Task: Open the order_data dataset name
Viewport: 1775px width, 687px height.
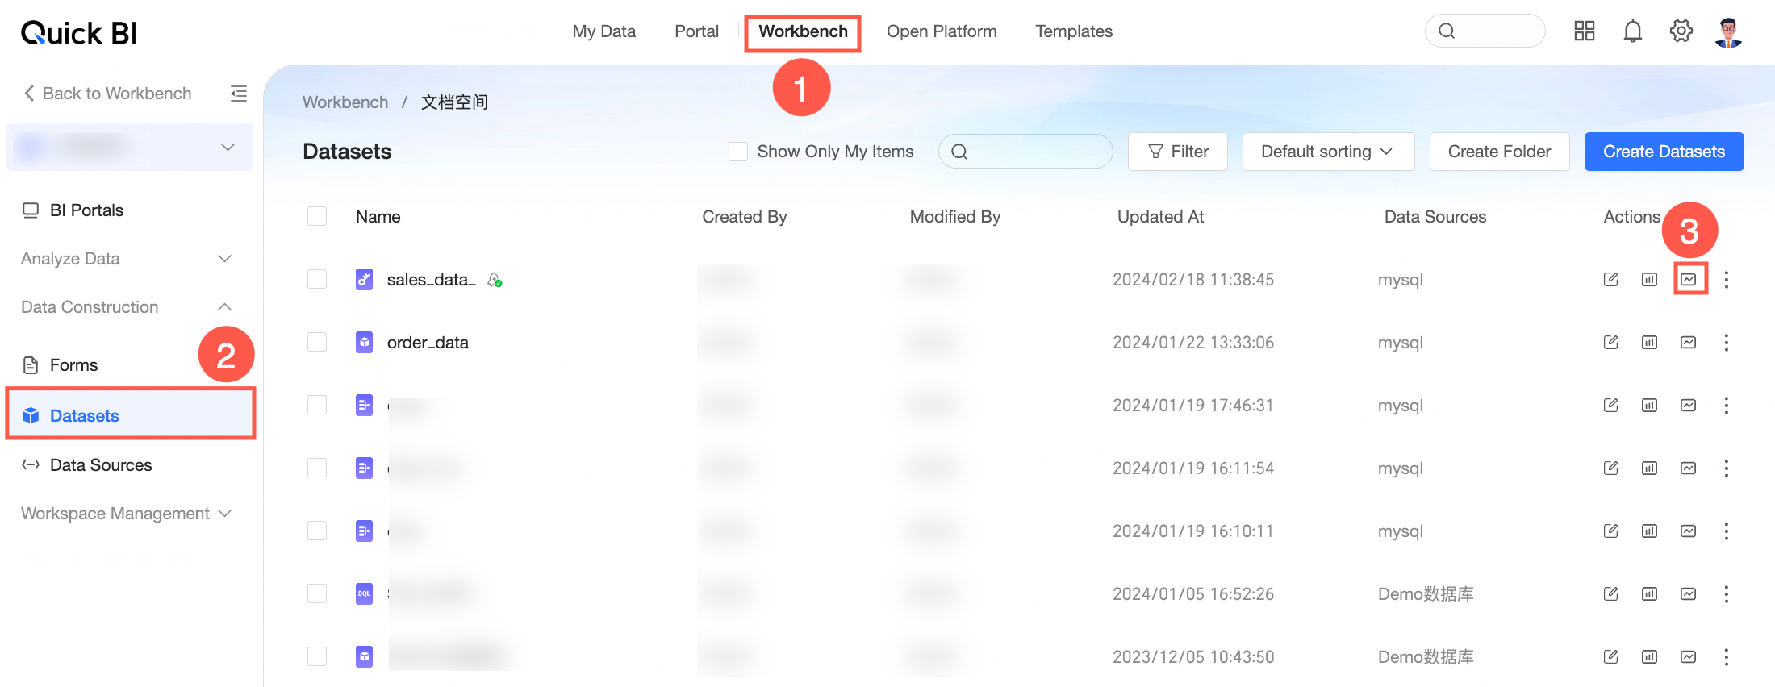Action: click(x=428, y=343)
